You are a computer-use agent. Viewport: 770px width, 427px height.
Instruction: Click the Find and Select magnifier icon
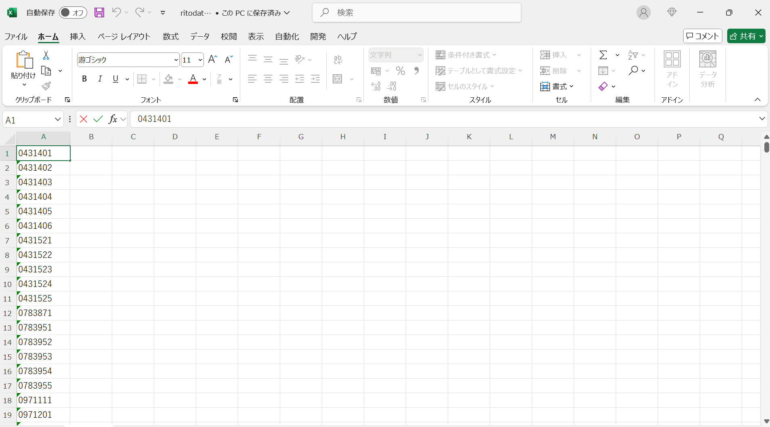pyautogui.click(x=633, y=71)
